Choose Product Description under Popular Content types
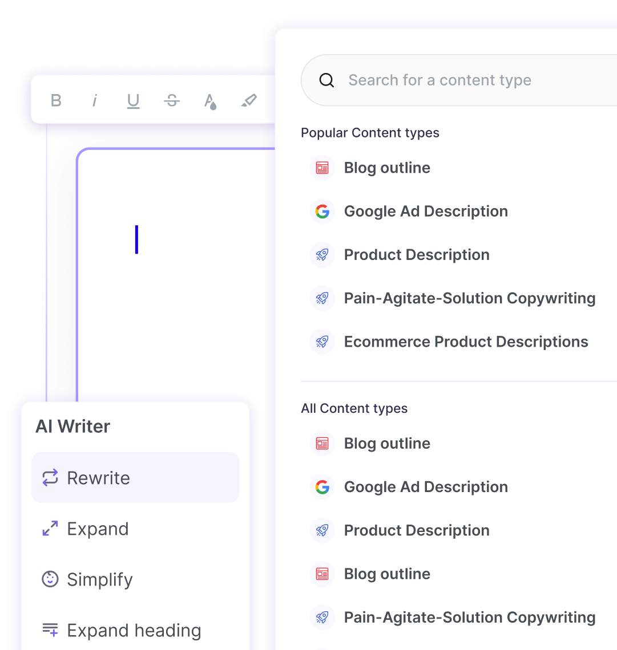617x650 pixels. [x=417, y=255]
